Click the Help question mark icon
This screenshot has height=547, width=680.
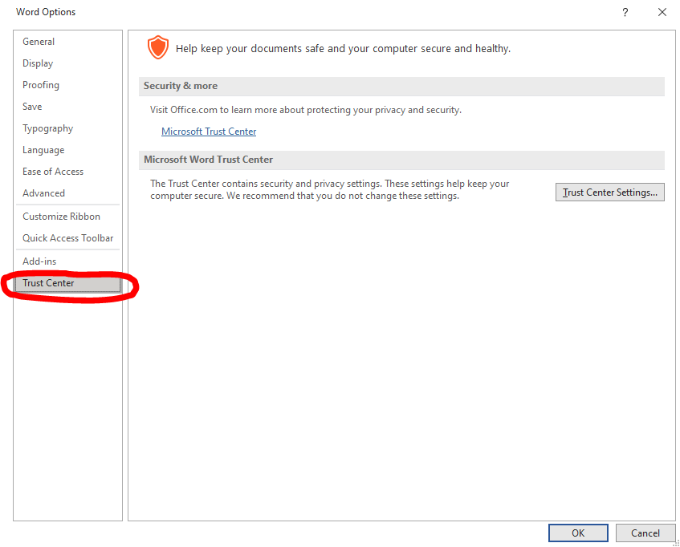pyautogui.click(x=625, y=12)
